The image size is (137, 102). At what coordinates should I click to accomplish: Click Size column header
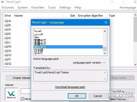[x=70, y=16]
